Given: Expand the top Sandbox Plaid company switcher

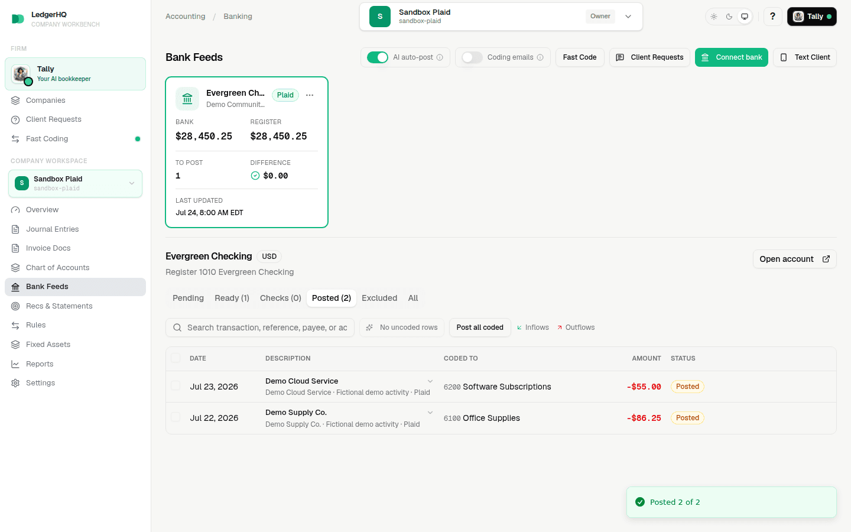Looking at the screenshot, I should coord(501,17).
